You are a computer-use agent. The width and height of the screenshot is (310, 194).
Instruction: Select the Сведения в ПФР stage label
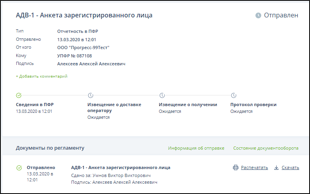coord(35,105)
